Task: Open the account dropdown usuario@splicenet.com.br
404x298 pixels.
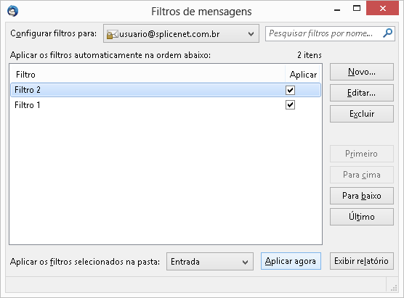Action: point(181,33)
